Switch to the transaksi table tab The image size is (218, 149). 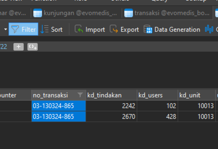coord(167,13)
